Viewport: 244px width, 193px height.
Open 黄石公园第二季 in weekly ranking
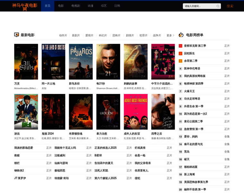(193, 122)
